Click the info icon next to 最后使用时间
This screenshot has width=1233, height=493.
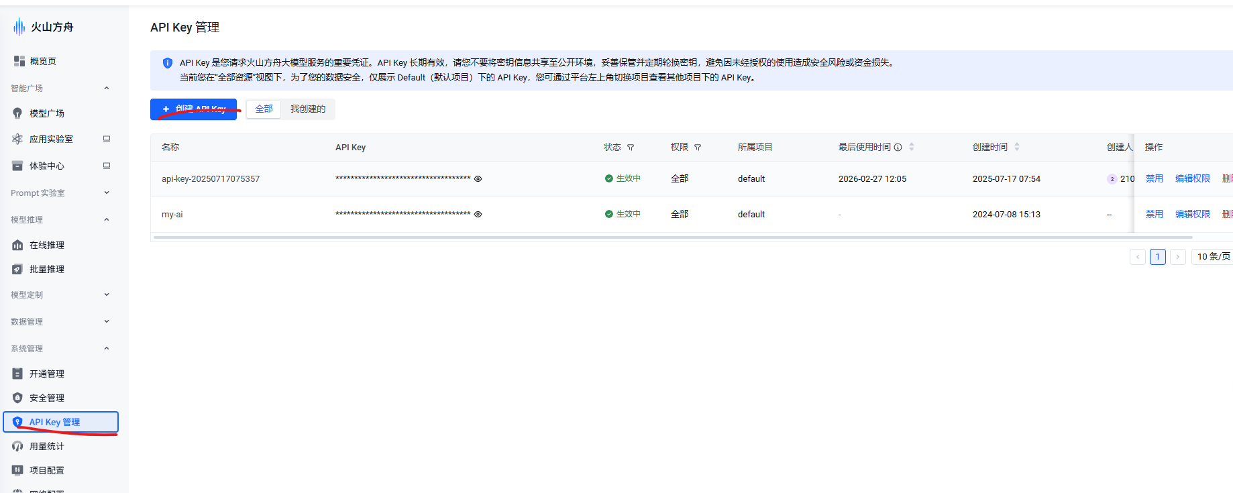tap(898, 148)
